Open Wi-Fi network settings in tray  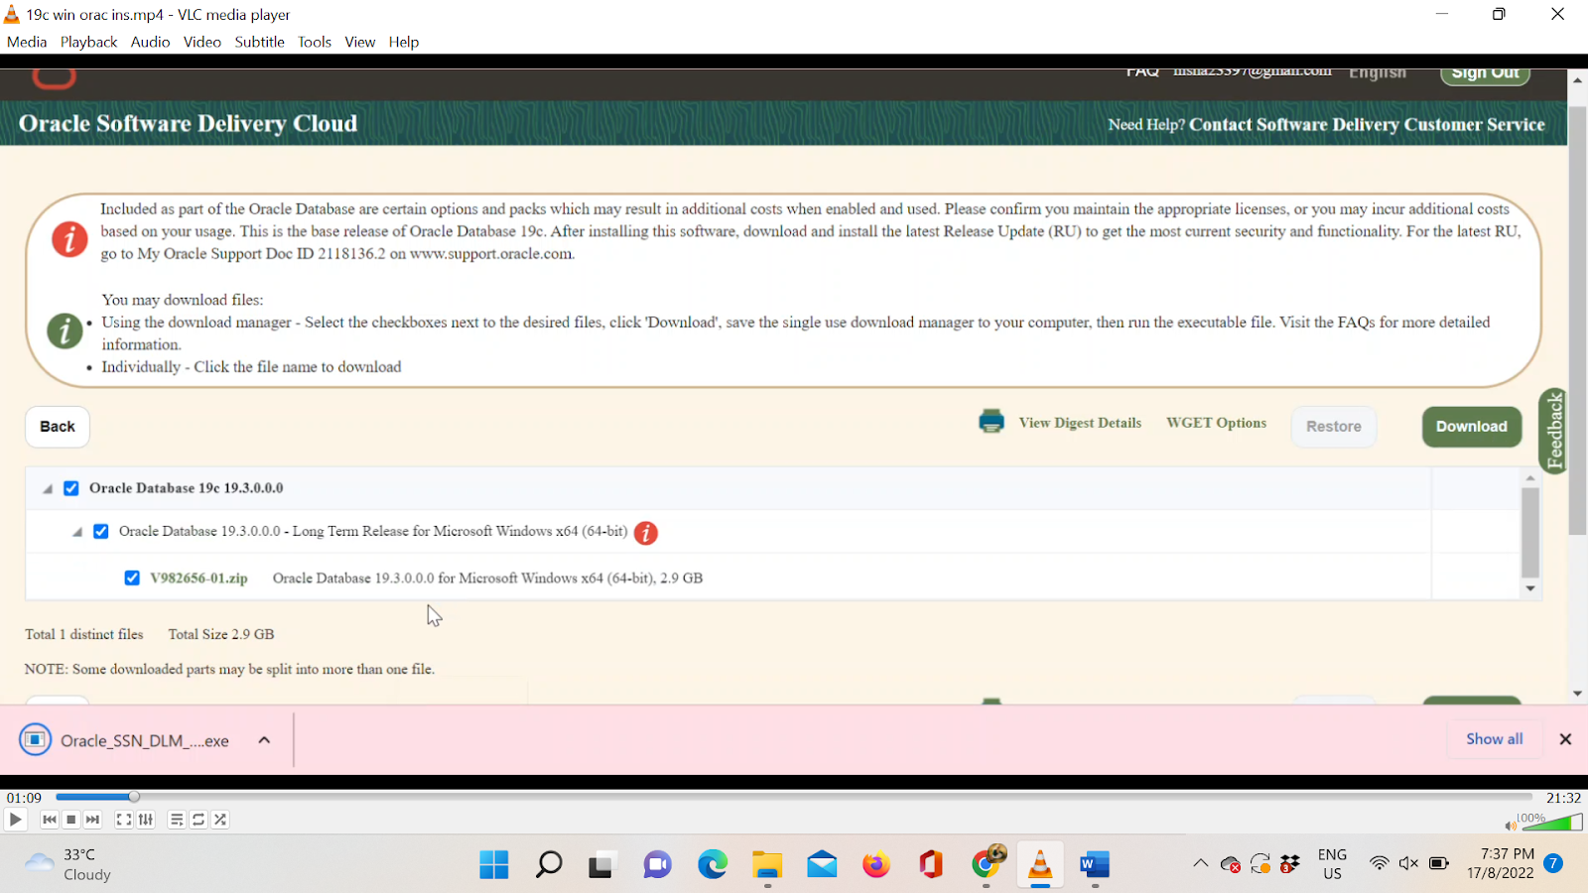point(1379,863)
